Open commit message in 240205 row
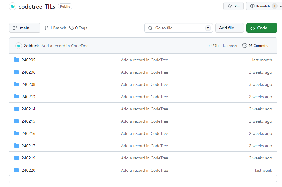 point(144,60)
